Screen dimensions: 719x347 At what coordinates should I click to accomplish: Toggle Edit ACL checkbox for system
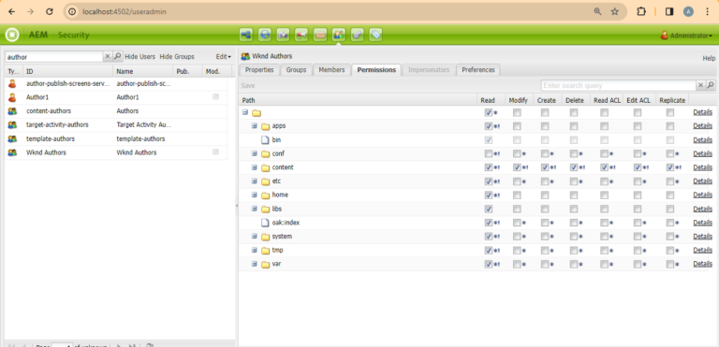pyautogui.click(x=638, y=237)
